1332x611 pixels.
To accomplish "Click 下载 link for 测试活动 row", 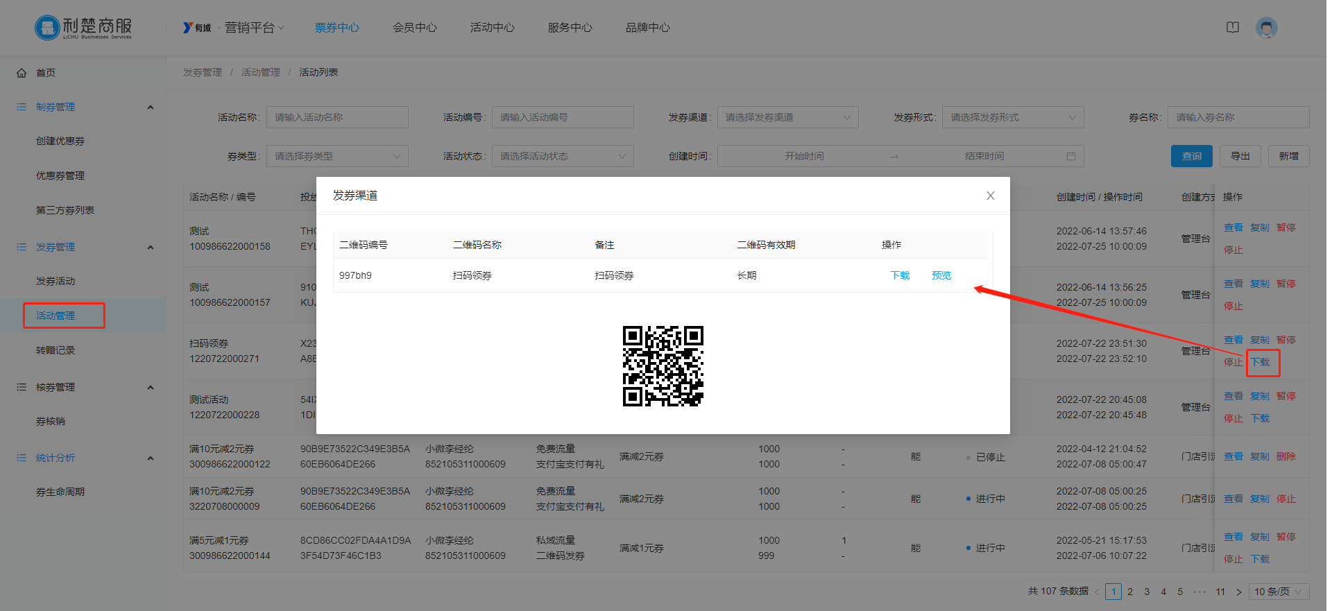I will click(1261, 418).
